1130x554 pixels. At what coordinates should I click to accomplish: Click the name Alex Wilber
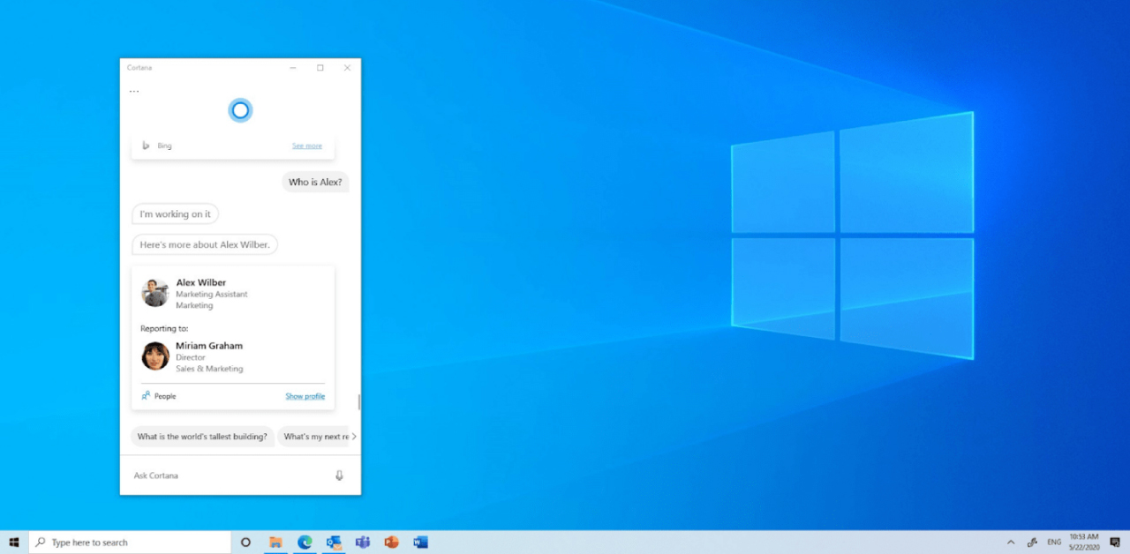201,282
